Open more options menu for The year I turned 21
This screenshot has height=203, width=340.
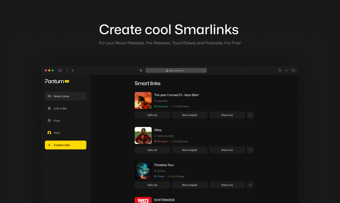tap(250, 115)
